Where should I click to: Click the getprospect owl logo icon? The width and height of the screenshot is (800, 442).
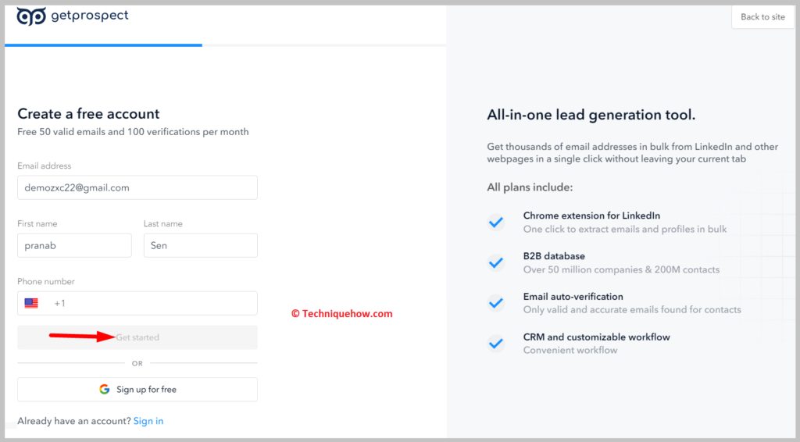tap(31, 16)
